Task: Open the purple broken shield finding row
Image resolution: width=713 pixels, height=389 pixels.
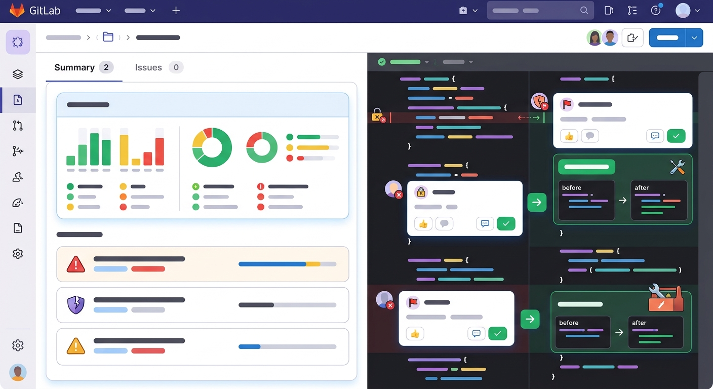Action: [203, 305]
